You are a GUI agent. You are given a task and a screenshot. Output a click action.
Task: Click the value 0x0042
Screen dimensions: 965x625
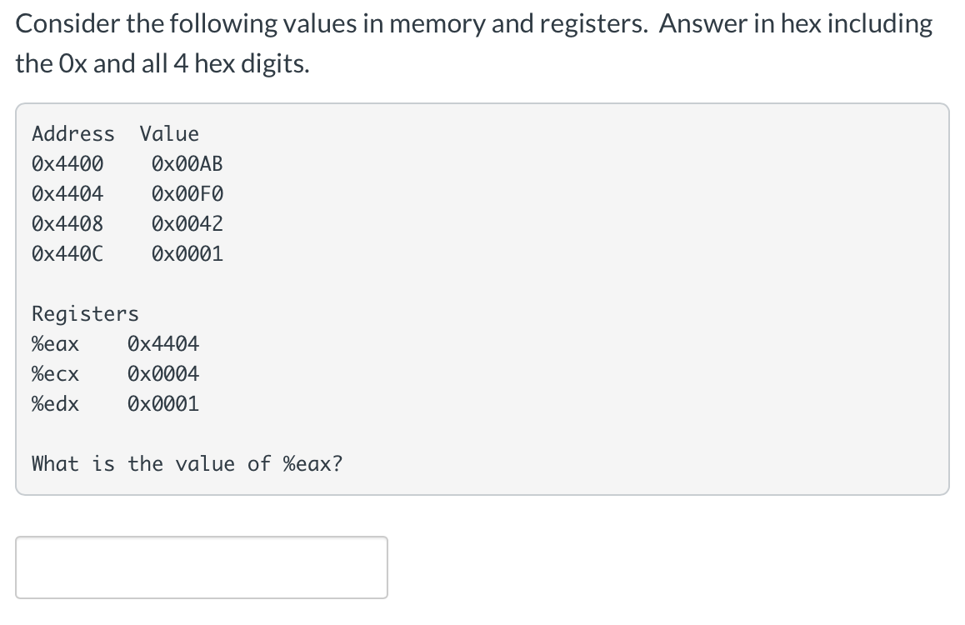pyautogui.click(x=187, y=223)
